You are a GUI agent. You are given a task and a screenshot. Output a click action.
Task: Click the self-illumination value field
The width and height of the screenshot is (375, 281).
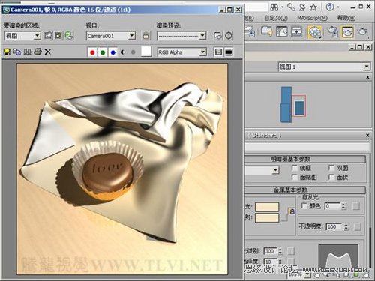pyautogui.click(x=332, y=206)
